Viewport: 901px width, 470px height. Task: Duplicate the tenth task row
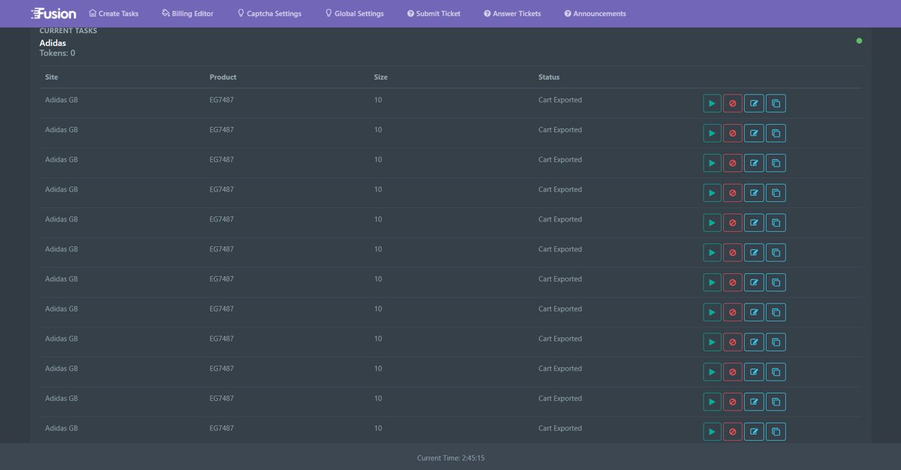pos(776,372)
